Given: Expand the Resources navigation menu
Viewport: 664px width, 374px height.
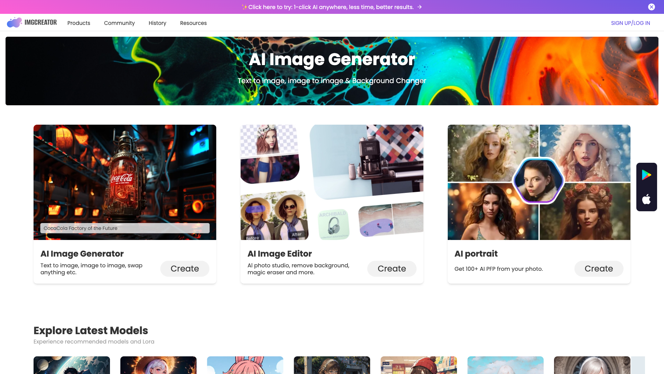Looking at the screenshot, I should (x=193, y=23).
